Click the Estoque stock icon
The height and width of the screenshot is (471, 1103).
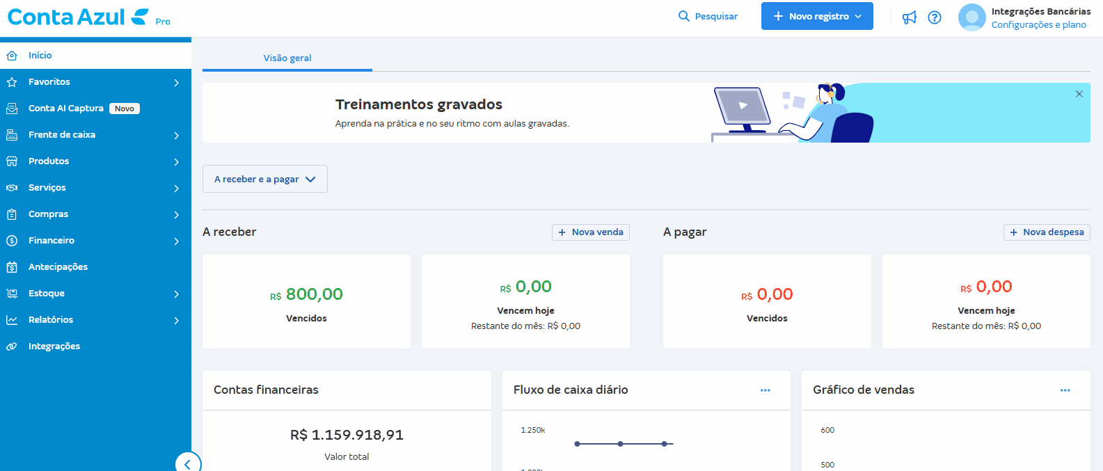pyautogui.click(x=12, y=294)
